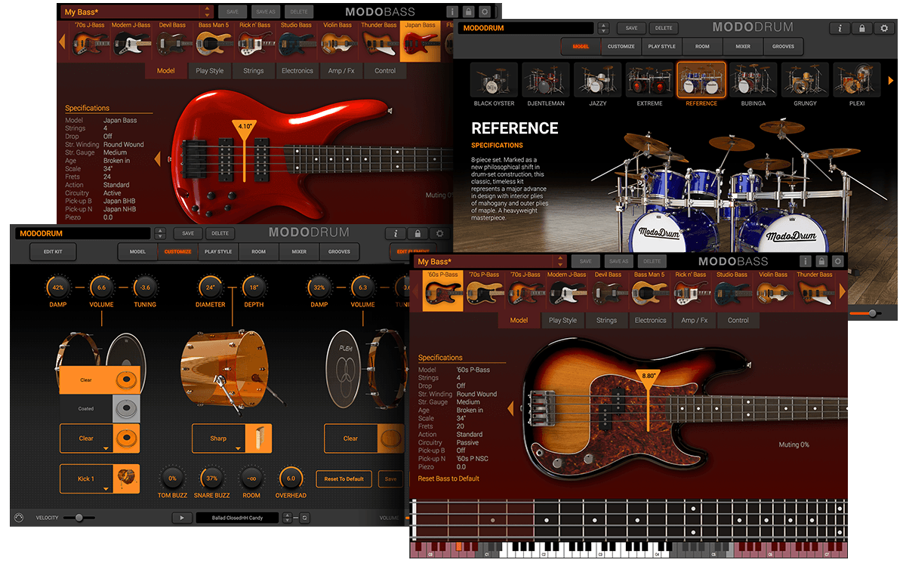Click the Reset Bass to Default link
The height and width of the screenshot is (566, 906).
448,478
